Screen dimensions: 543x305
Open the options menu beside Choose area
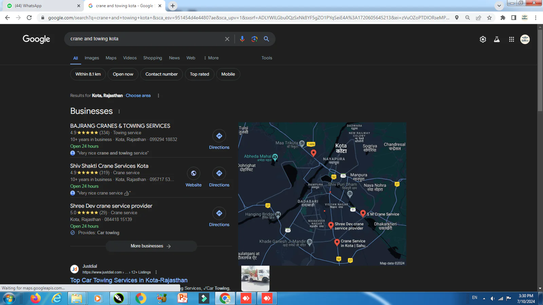coord(158,96)
